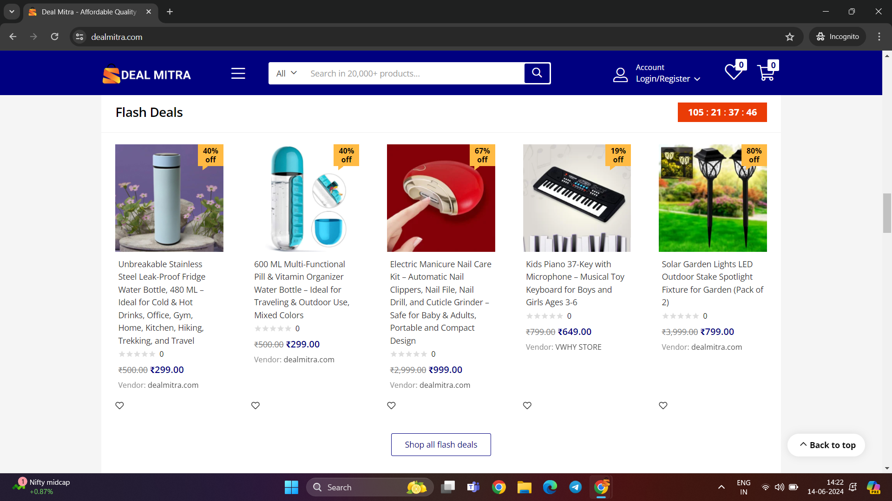This screenshot has height=501, width=892.
Task: Reload the page
Action: tap(55, 37)
